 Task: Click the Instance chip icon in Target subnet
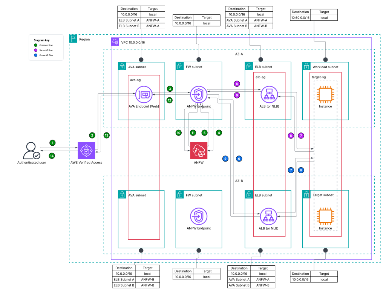click(x=325, y=216)
